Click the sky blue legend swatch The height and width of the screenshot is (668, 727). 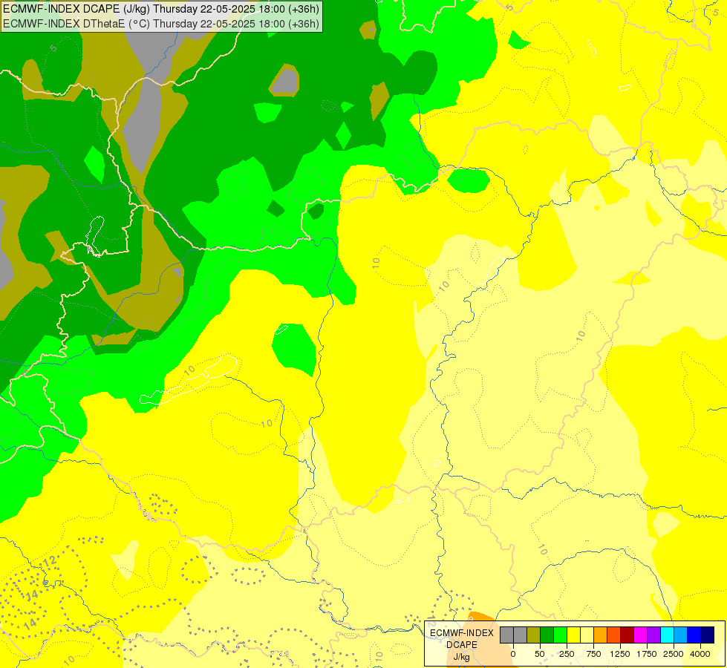[681, 635]
